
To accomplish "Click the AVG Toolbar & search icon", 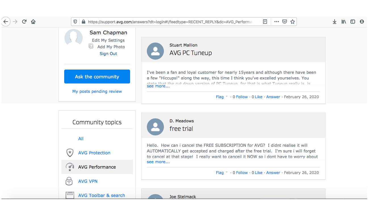I will (70, 195).
